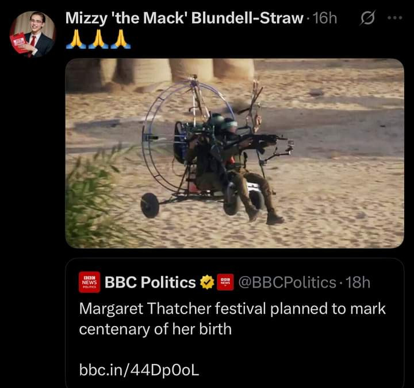Click the first praying hands emoji
414x388 pixels.
76,39
